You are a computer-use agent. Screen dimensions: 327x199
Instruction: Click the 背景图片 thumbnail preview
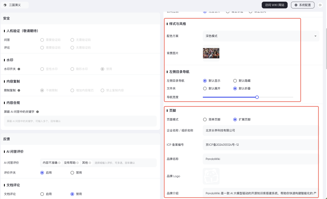[x=211, y=53]
